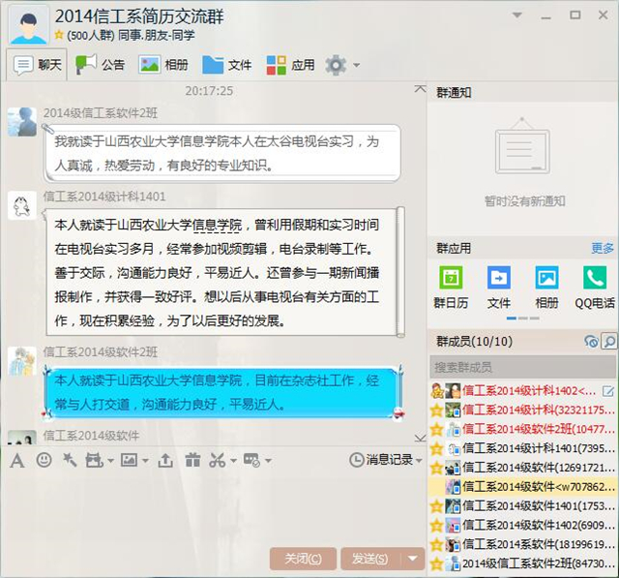The image size is (619, 578).
Task: Click the group star favorite icon
Action: coord(59,35)
